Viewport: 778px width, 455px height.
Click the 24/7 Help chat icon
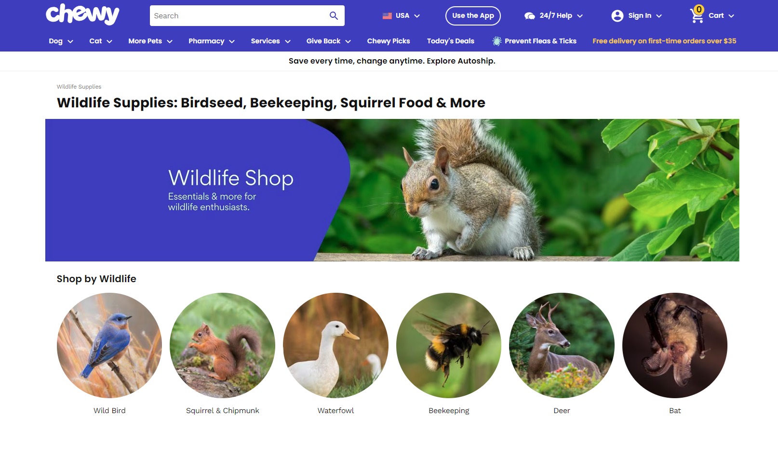[x=530, y=16]
